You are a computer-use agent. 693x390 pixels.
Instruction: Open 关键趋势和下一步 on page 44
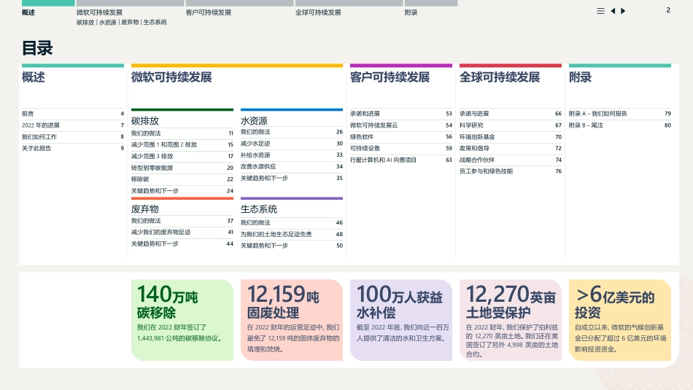(182, 243)
